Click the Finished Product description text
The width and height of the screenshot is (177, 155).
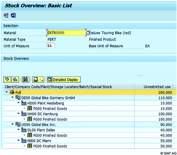pos(102,40)
